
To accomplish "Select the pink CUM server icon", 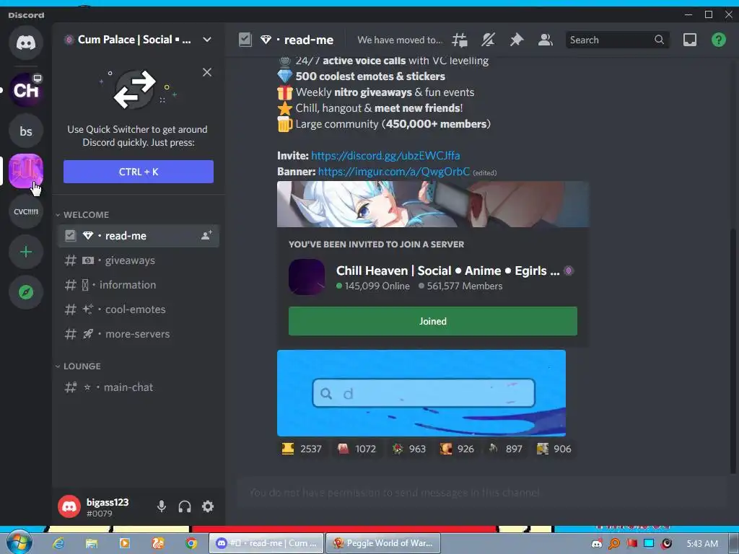I will (26, 170).
